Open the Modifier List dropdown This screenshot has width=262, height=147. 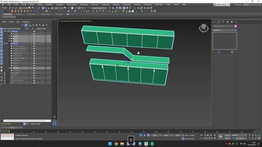click(225, 30)
